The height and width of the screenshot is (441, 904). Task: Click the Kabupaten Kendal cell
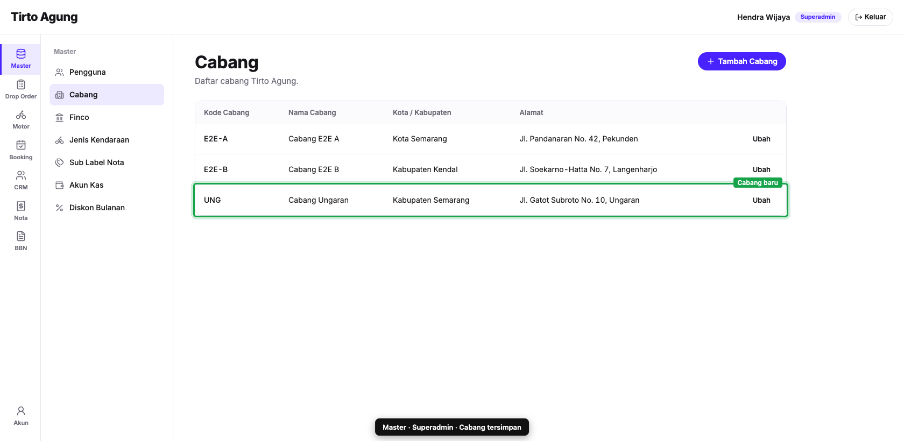point(425,169)
